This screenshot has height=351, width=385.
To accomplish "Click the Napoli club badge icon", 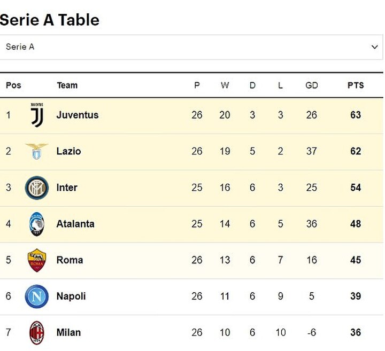I will click(x=37, y=297).
